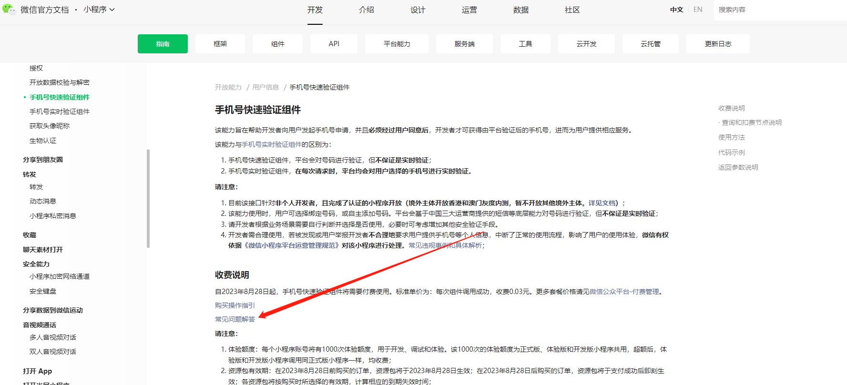Switch language to 中文
This screenshot has height=385, width=847.
676,10
